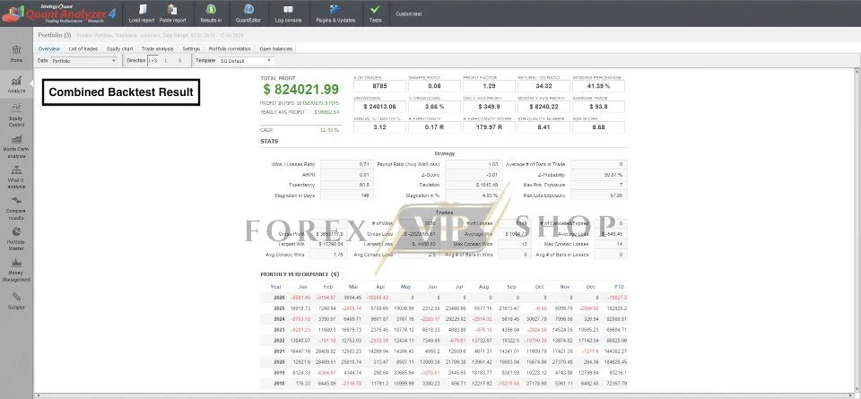
Task: Open Compare results sidebar icon
Action: click(16, 208)
